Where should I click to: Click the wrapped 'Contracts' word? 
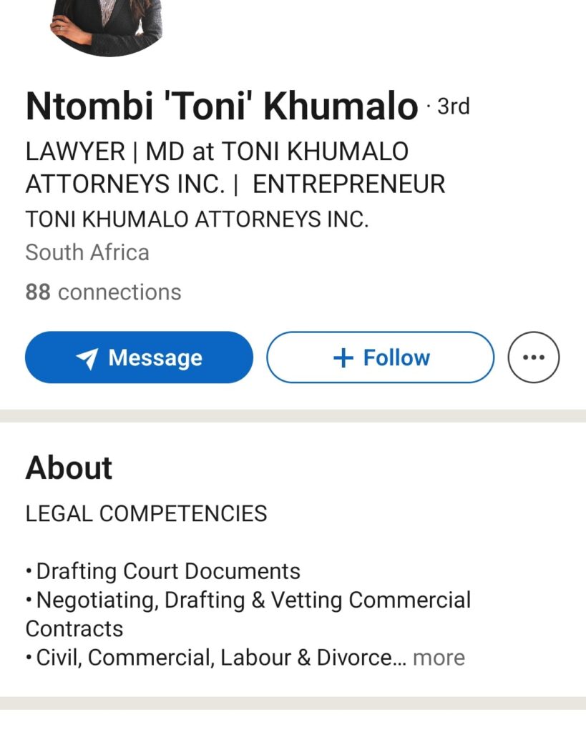74,628
